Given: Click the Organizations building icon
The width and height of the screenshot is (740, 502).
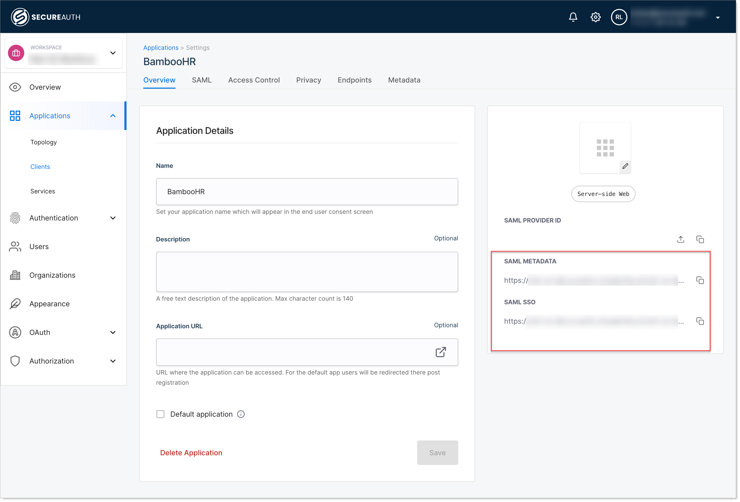Looking at the screenshot, I should (15, 275).
